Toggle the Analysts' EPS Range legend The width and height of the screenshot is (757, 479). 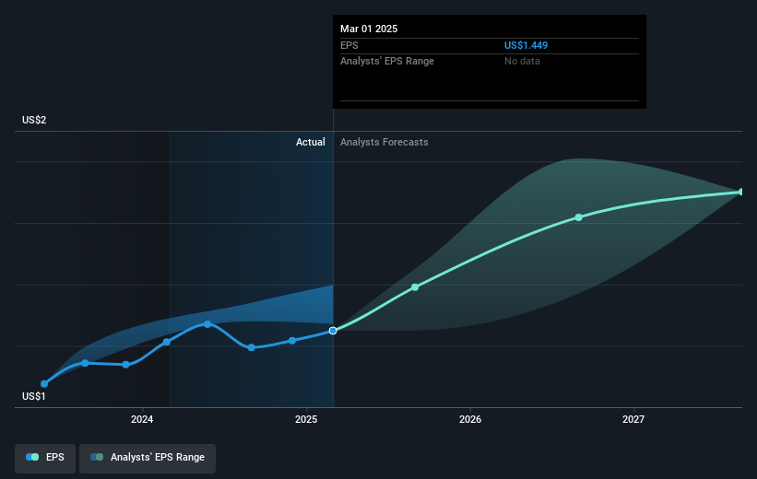(148, 458)
